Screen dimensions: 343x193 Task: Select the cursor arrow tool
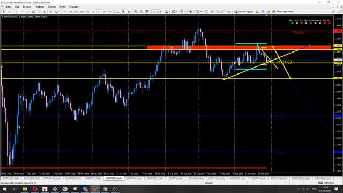point(4,12)
